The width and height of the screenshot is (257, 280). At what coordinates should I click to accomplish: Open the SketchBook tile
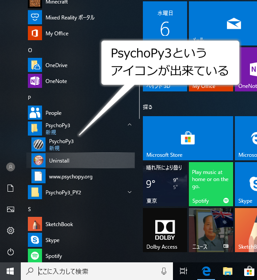click(x=246, y=230)
